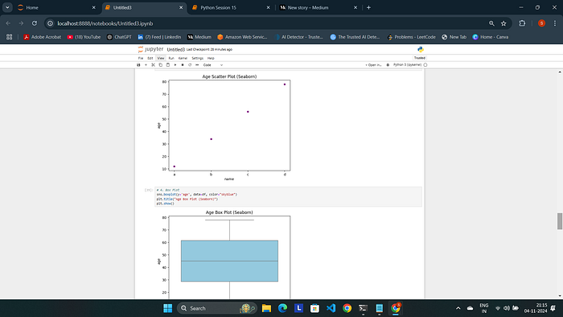Click inside the Box Plot code cell
563x317 pixels.
click(x=288, y=197)
